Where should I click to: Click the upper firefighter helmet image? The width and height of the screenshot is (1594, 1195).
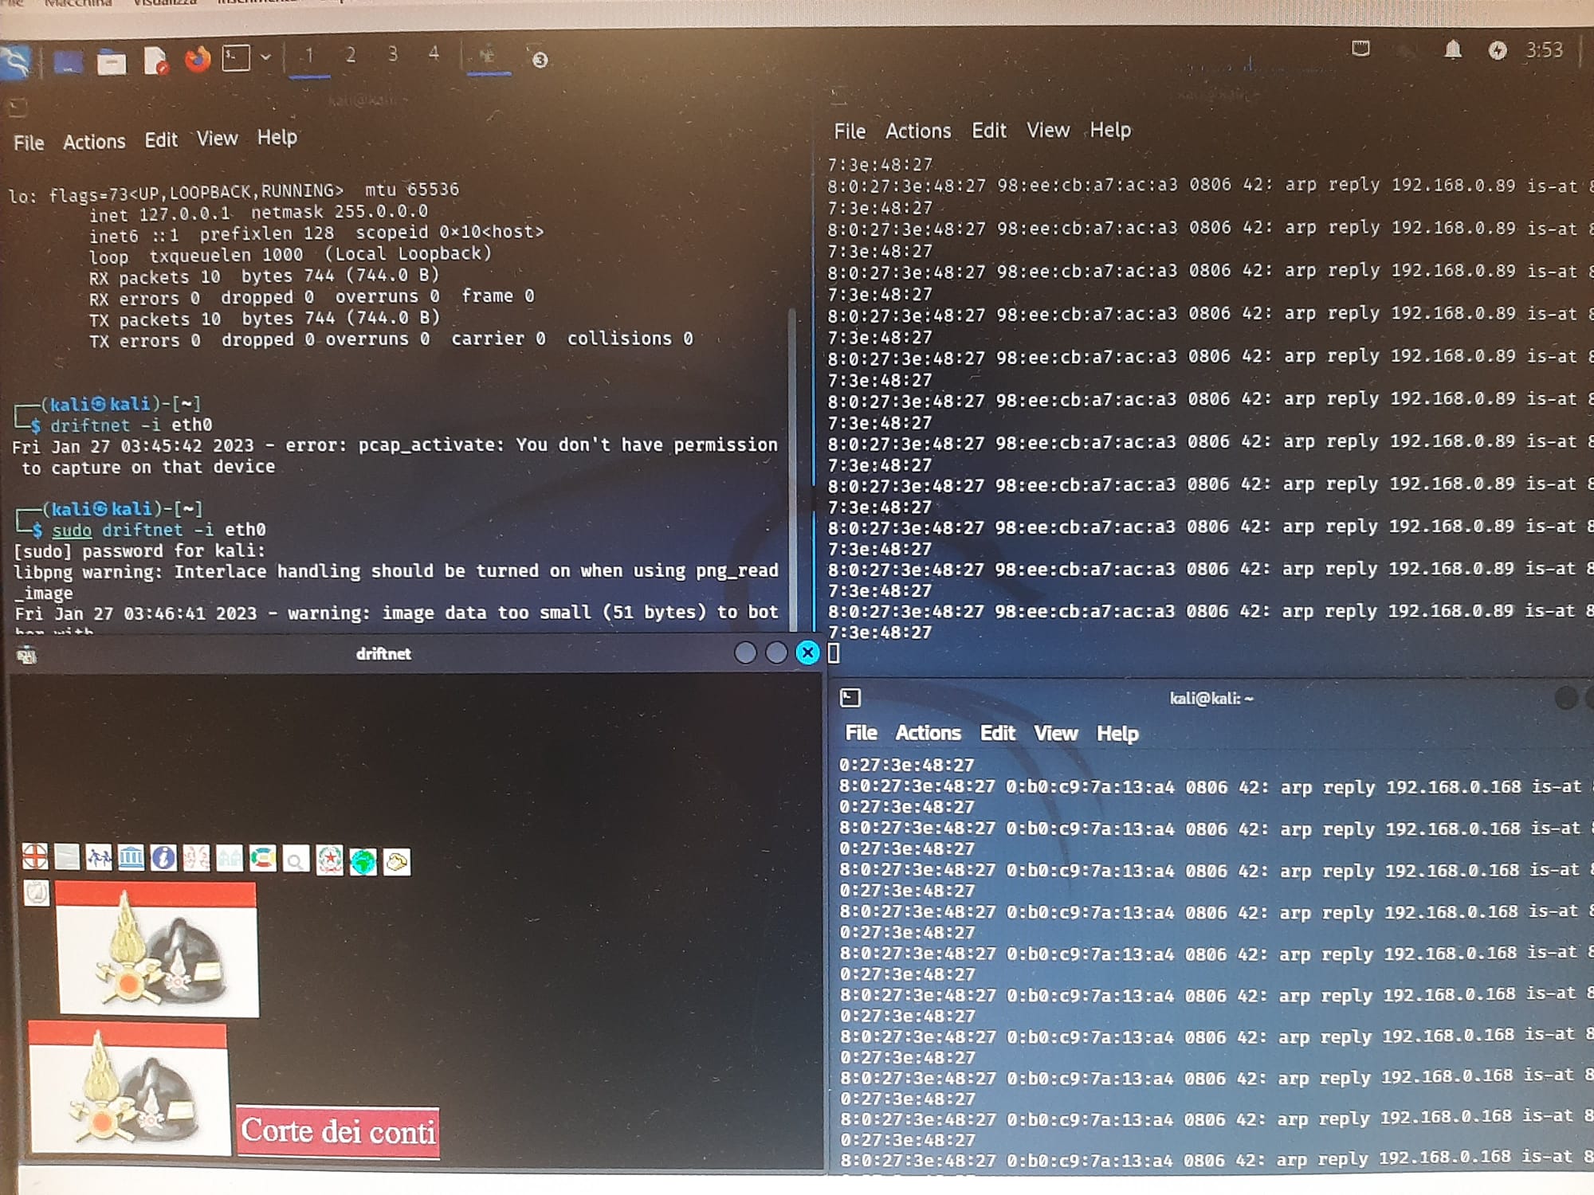pos(158,948)
